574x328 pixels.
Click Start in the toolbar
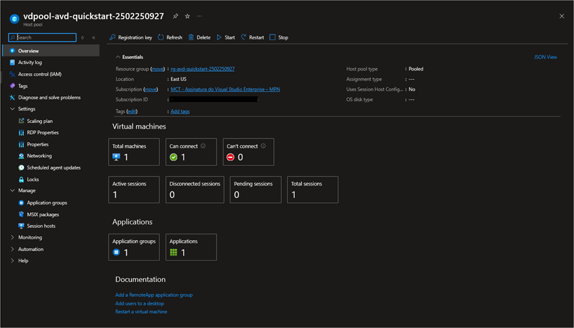coord(226,38)
